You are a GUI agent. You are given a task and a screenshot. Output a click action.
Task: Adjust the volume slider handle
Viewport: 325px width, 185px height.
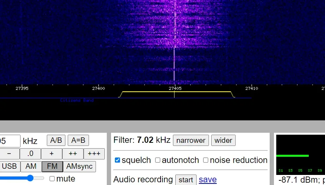click(x=30, y=178)
